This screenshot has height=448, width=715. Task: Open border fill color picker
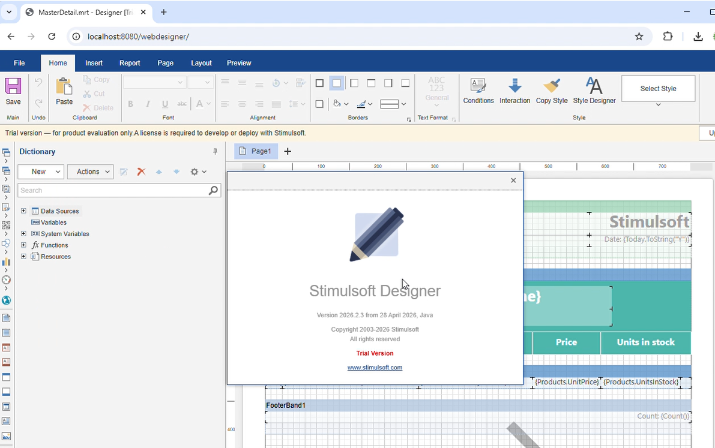pos(340,104)
